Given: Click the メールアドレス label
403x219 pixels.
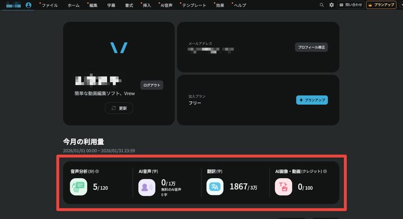Looking at the screenshot, I should [200, 44].
